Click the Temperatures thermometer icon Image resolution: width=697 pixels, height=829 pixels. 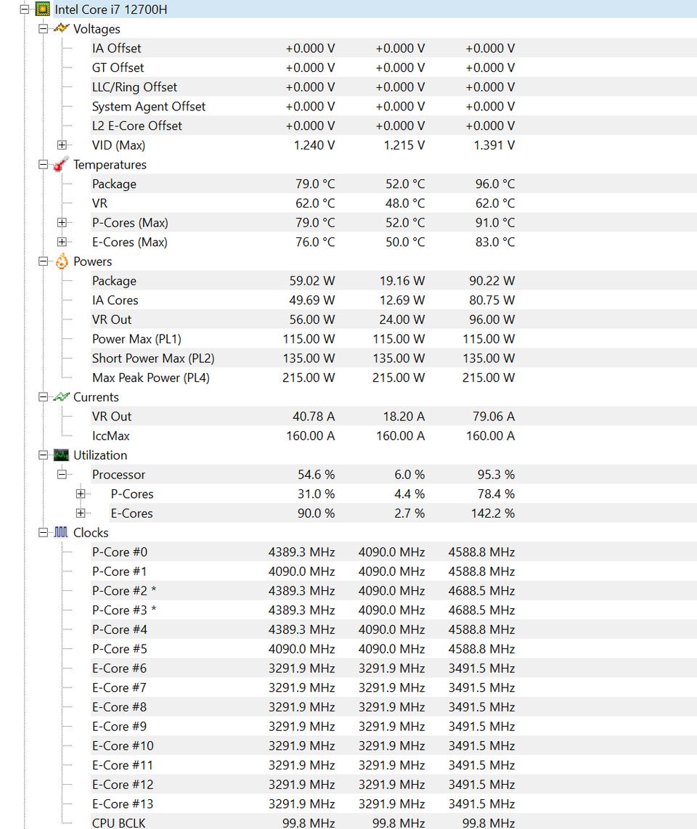[62, 165]
